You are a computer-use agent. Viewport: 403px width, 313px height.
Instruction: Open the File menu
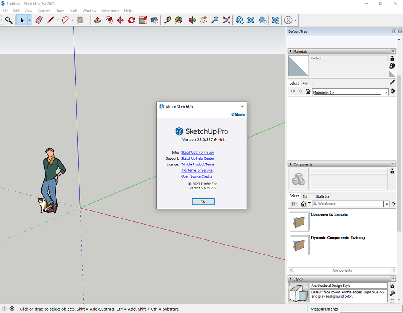5,11
